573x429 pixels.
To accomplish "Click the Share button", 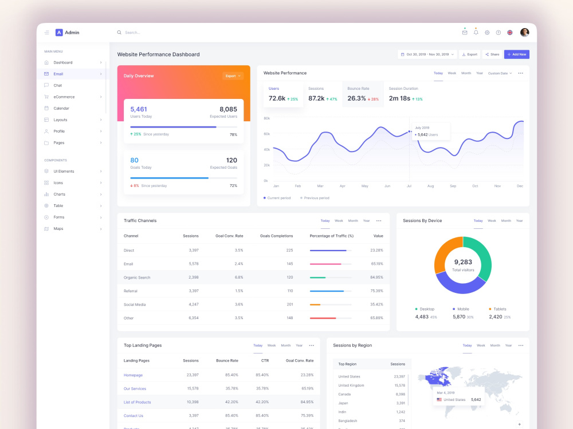I will pos(492,54).
